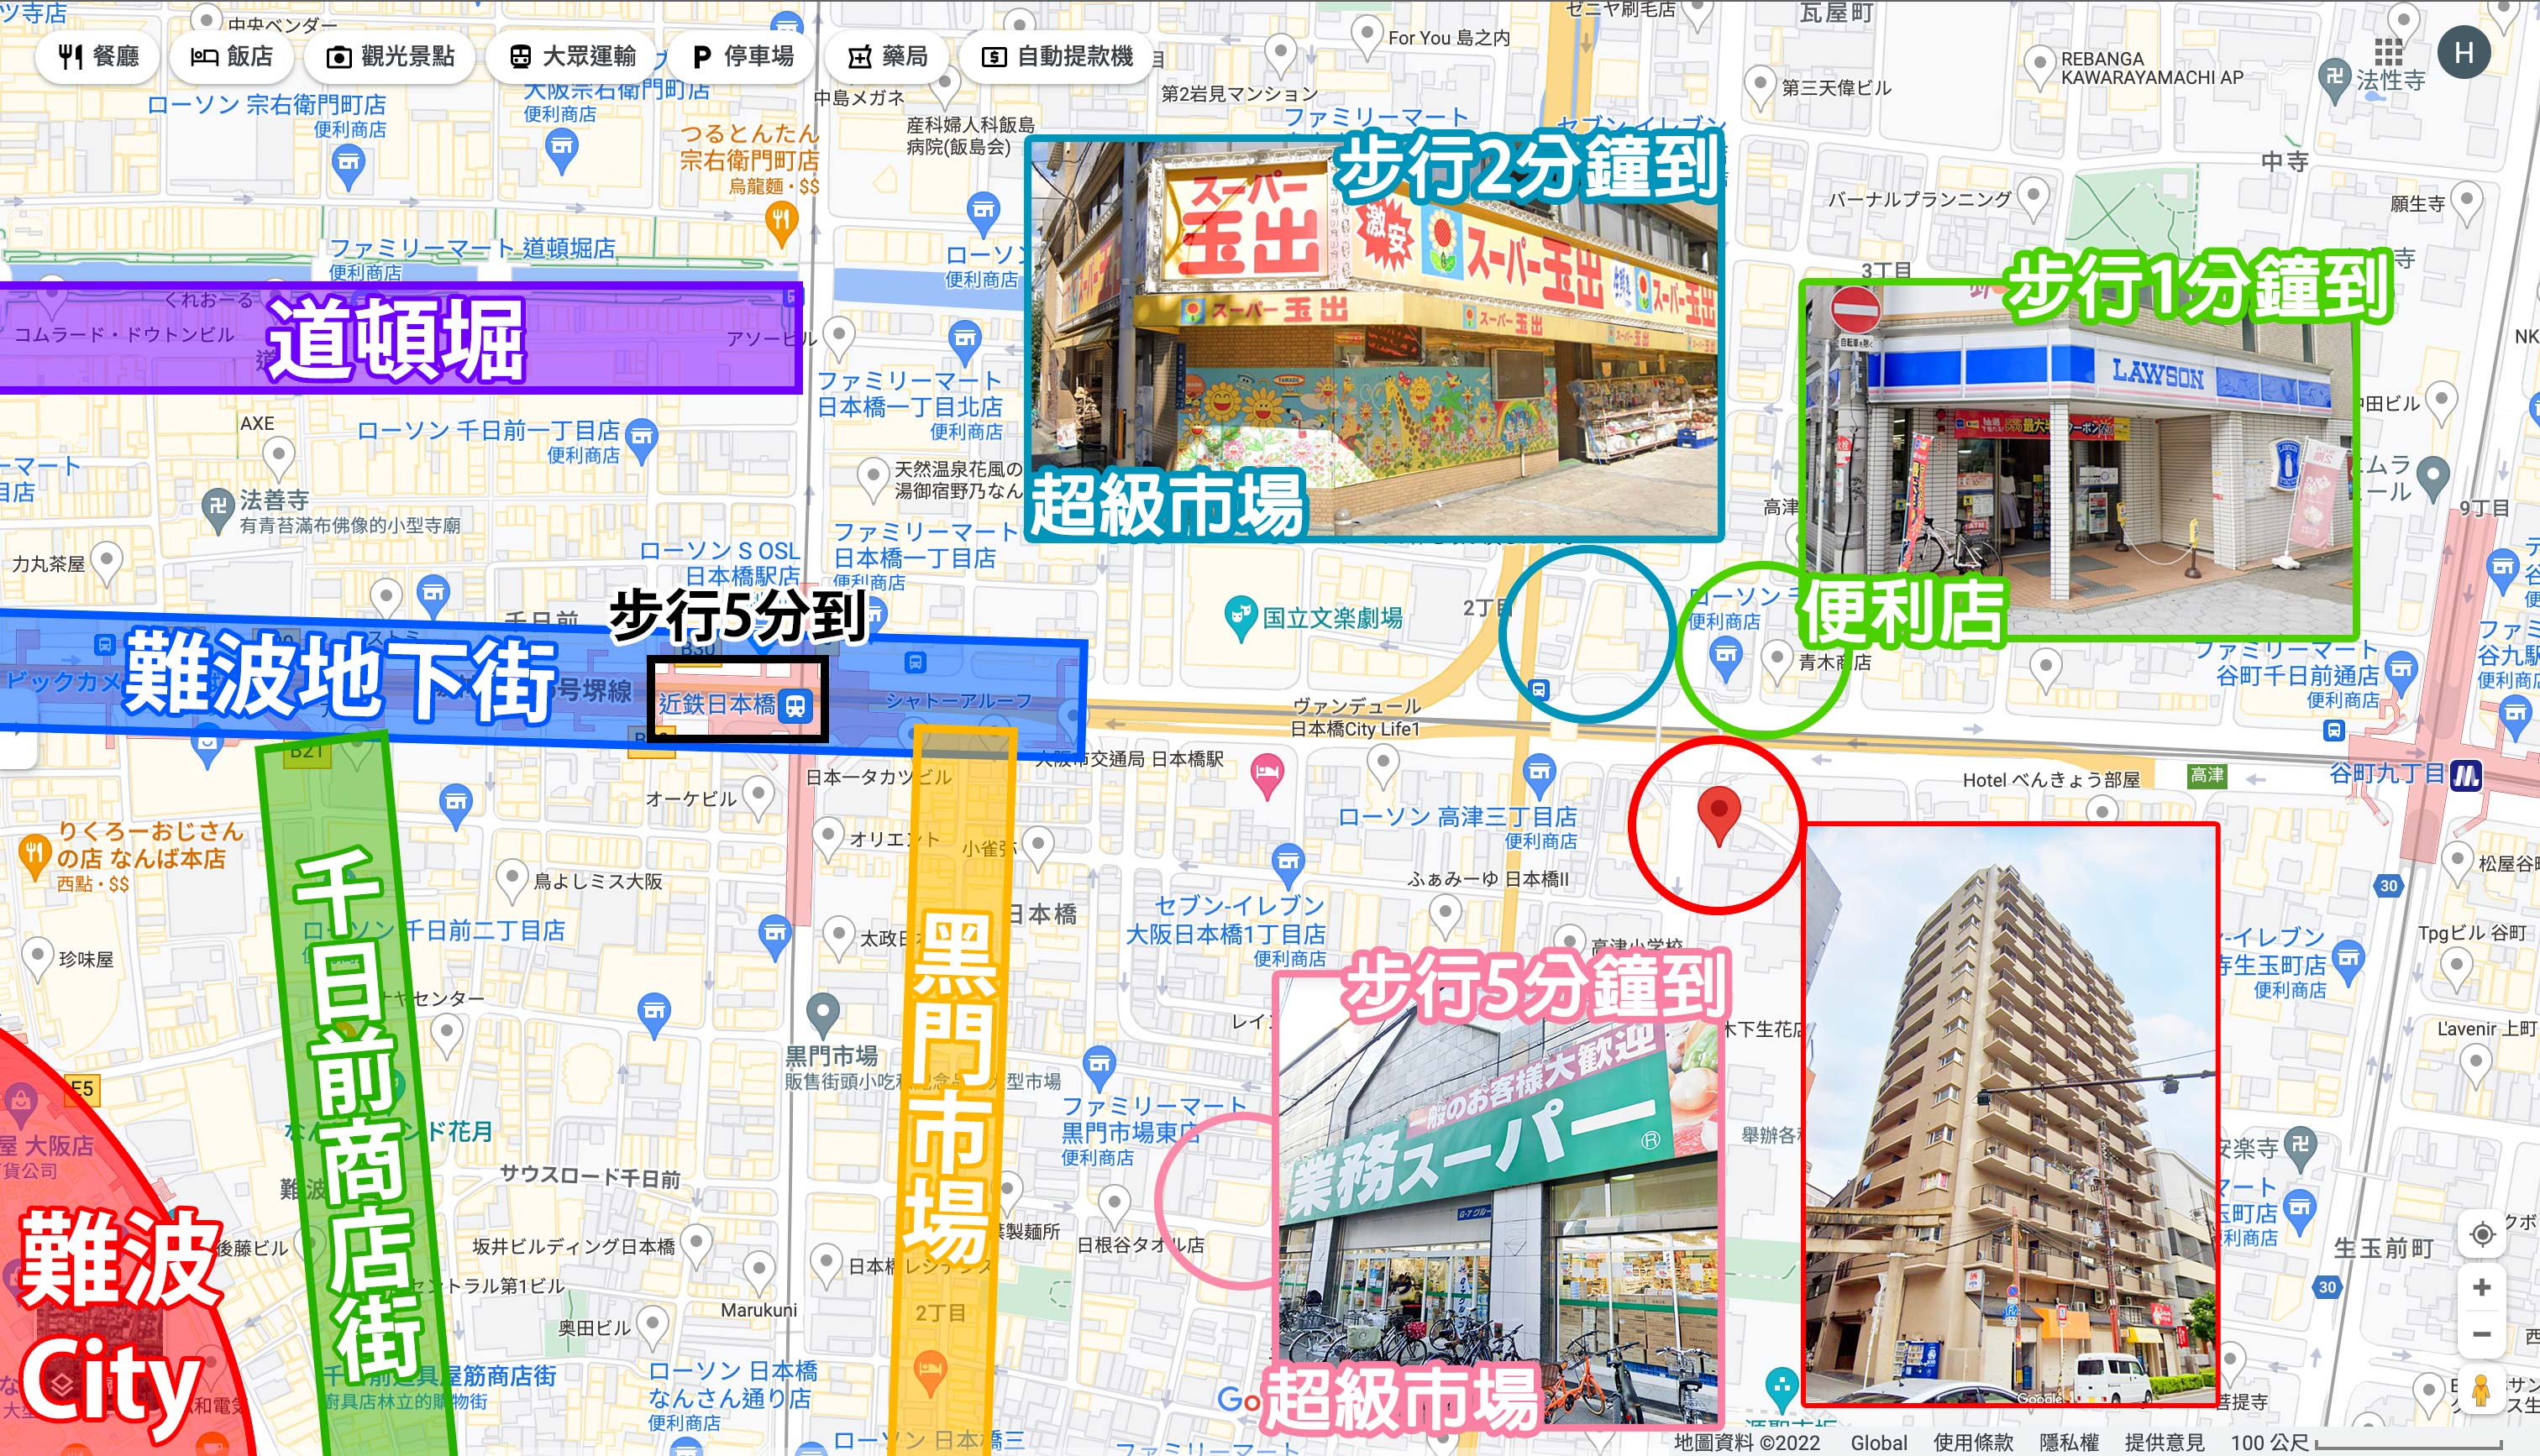Click the 松屋谷町 location pin
This screenshot has width=2540, height=1456.
[x=2457, y=864]
